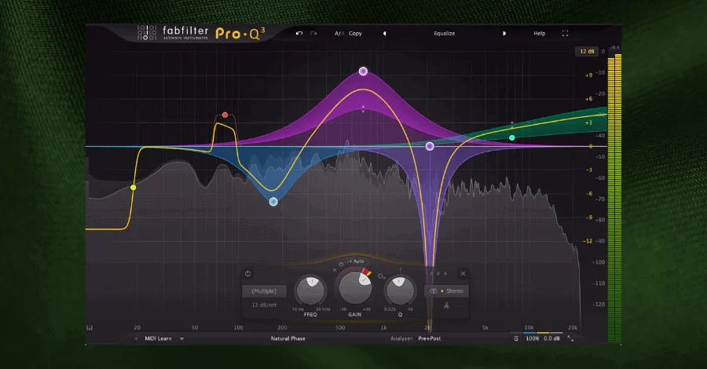Enable MIDI Learn
The image size is (707, 369).
click(158, 338)
